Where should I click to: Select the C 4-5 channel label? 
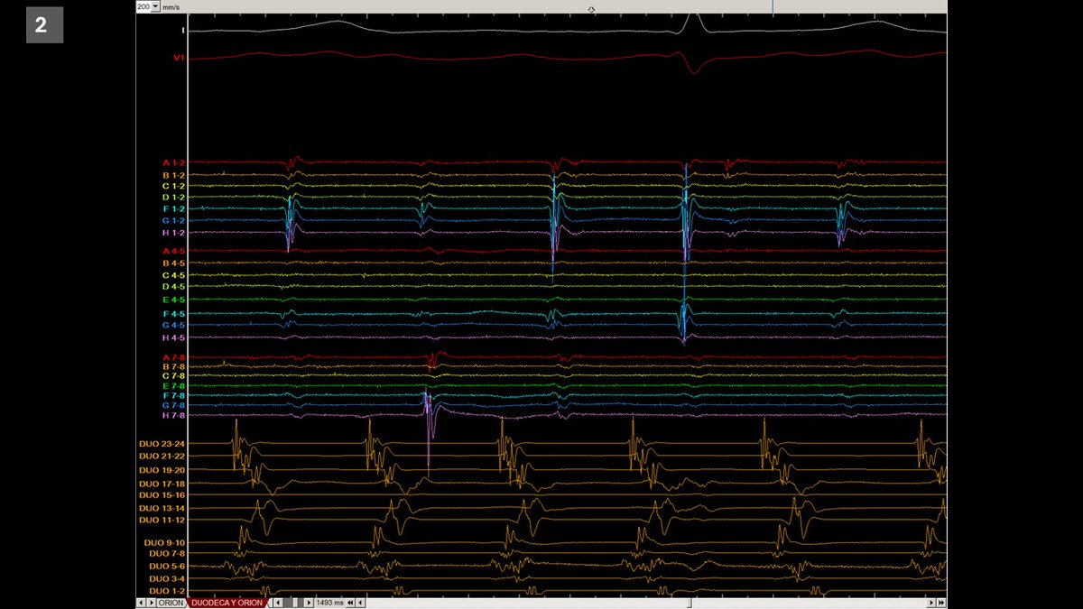coord(173,275)
